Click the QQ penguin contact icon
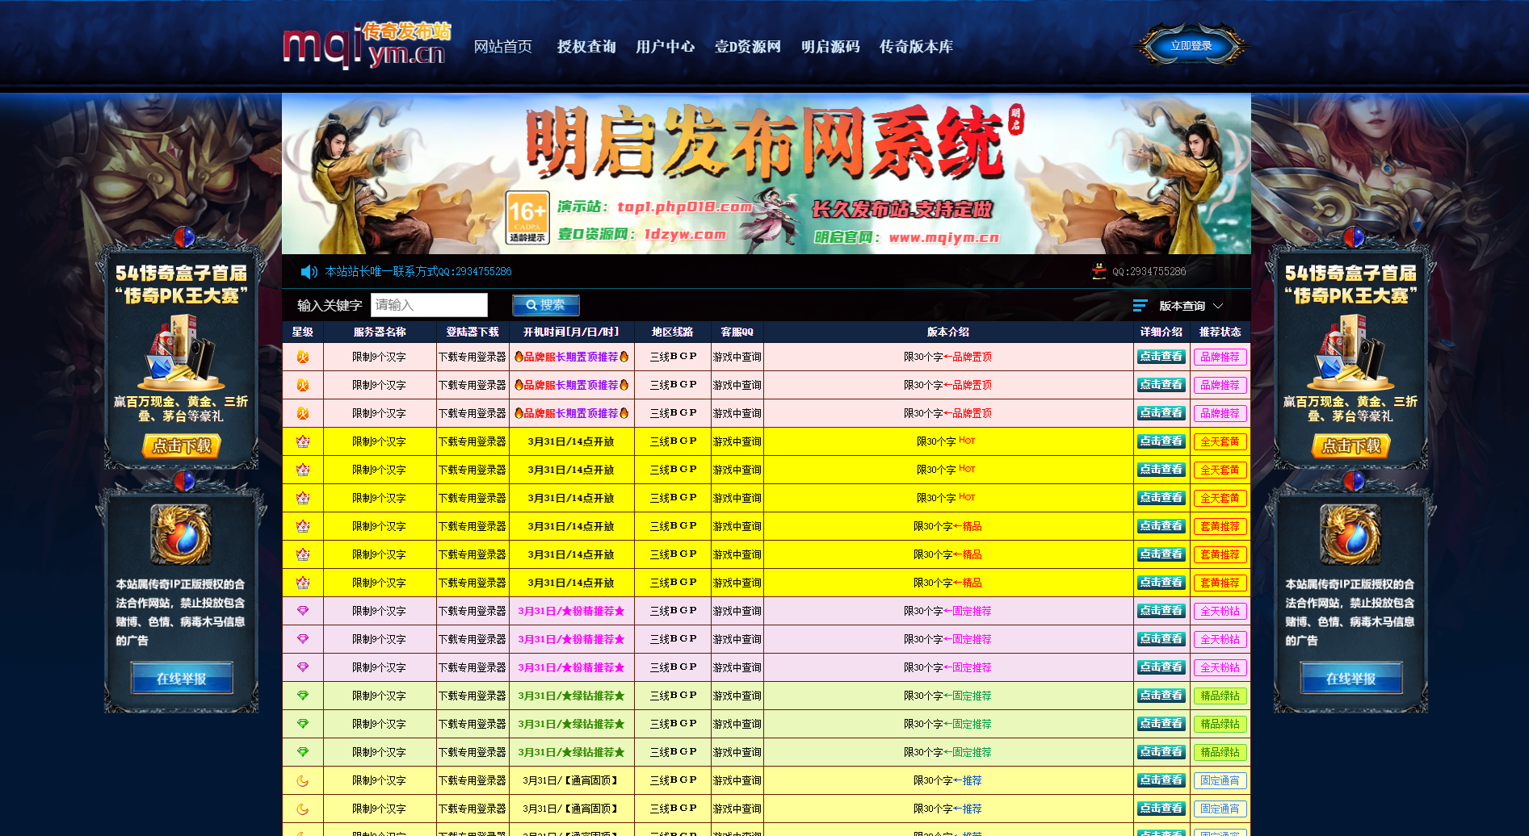Image resolution: width=1529 pixels, height=836 pixels. (x=1098, y=272)
